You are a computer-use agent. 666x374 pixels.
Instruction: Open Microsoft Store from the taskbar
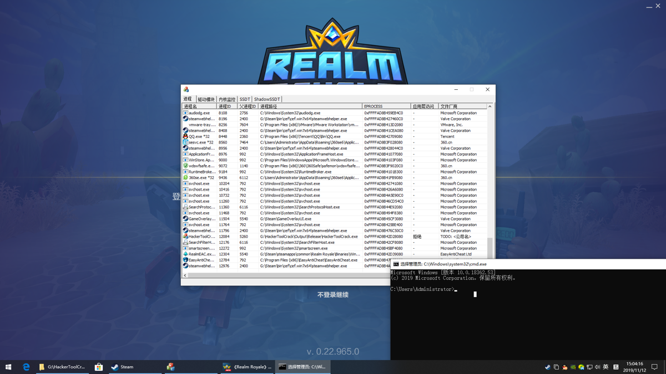coord(98,367)
